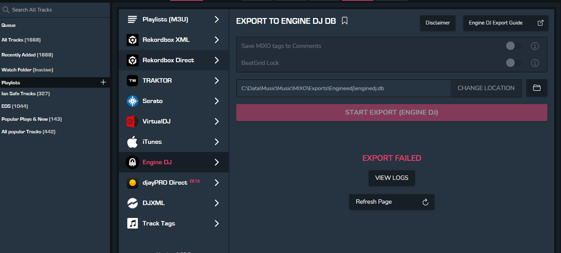Screen dimensions: 561x253
Task: Select Engine DJ export option
Action: click(174, 162)
